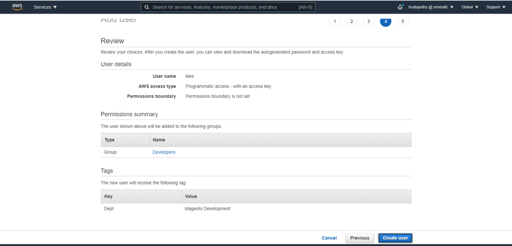Jump to step 2 circle

[x=351, y=21]
